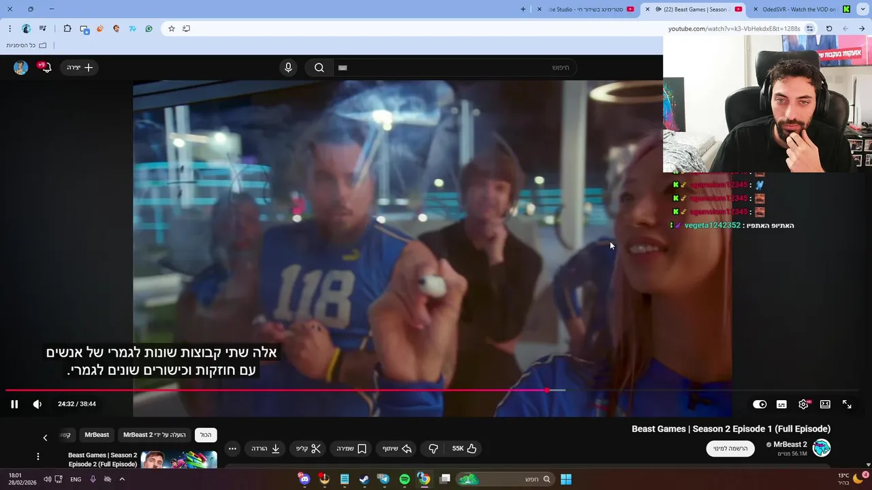
Task: Open YouTube notifications bell
Action: click(45, 67)
